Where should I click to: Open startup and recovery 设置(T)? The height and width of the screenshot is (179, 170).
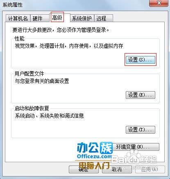click(141, 130)
